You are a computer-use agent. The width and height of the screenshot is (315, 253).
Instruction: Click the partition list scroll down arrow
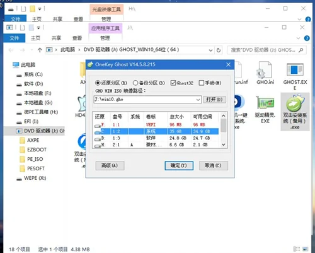coord(224,144)
